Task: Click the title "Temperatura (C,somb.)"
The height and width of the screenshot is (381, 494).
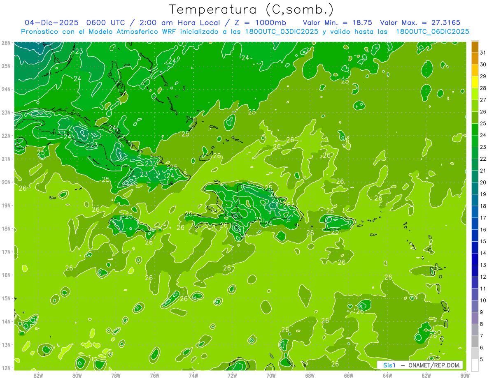Action: tap(252, 9)
